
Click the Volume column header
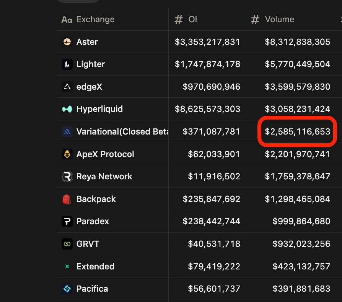[x=272, y=20]
